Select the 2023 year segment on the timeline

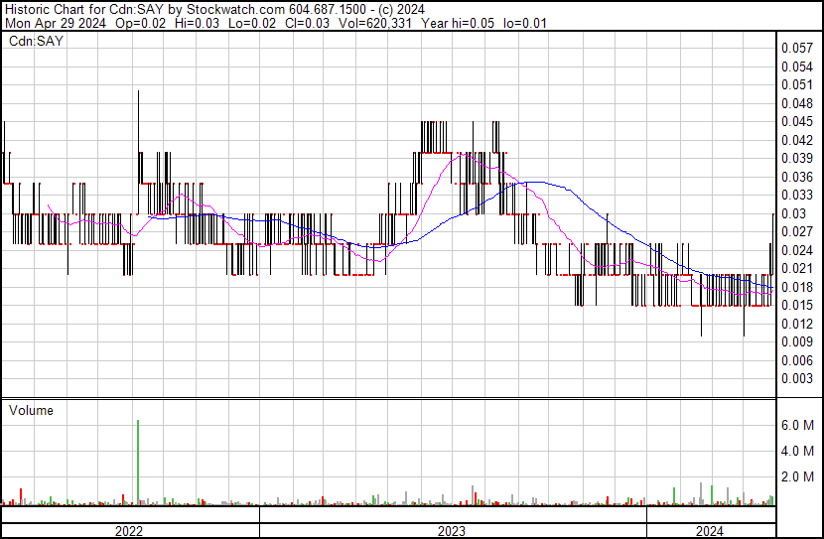click(x=453, y=531)
